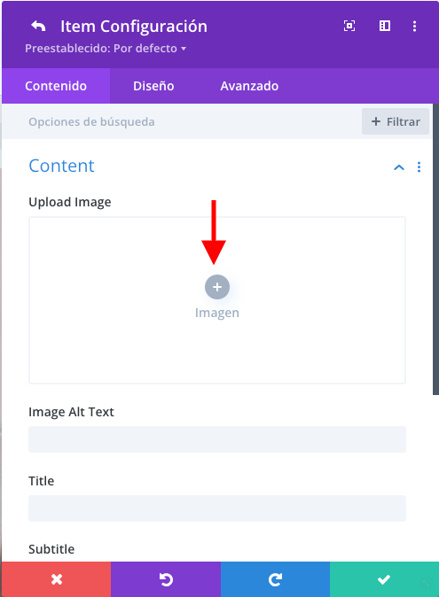Open the Preestablecido preset dropdown
Screen dimensions: 439x597
[106, 49]
